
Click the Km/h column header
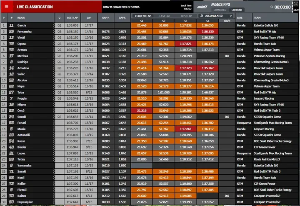pyautogui.click(x=227, y=21)
